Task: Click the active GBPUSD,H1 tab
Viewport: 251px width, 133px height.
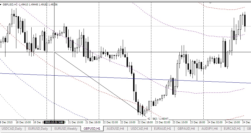Action: tap(92, 129)
